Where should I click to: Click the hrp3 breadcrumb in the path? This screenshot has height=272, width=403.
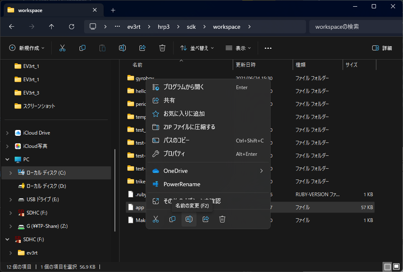164,27
